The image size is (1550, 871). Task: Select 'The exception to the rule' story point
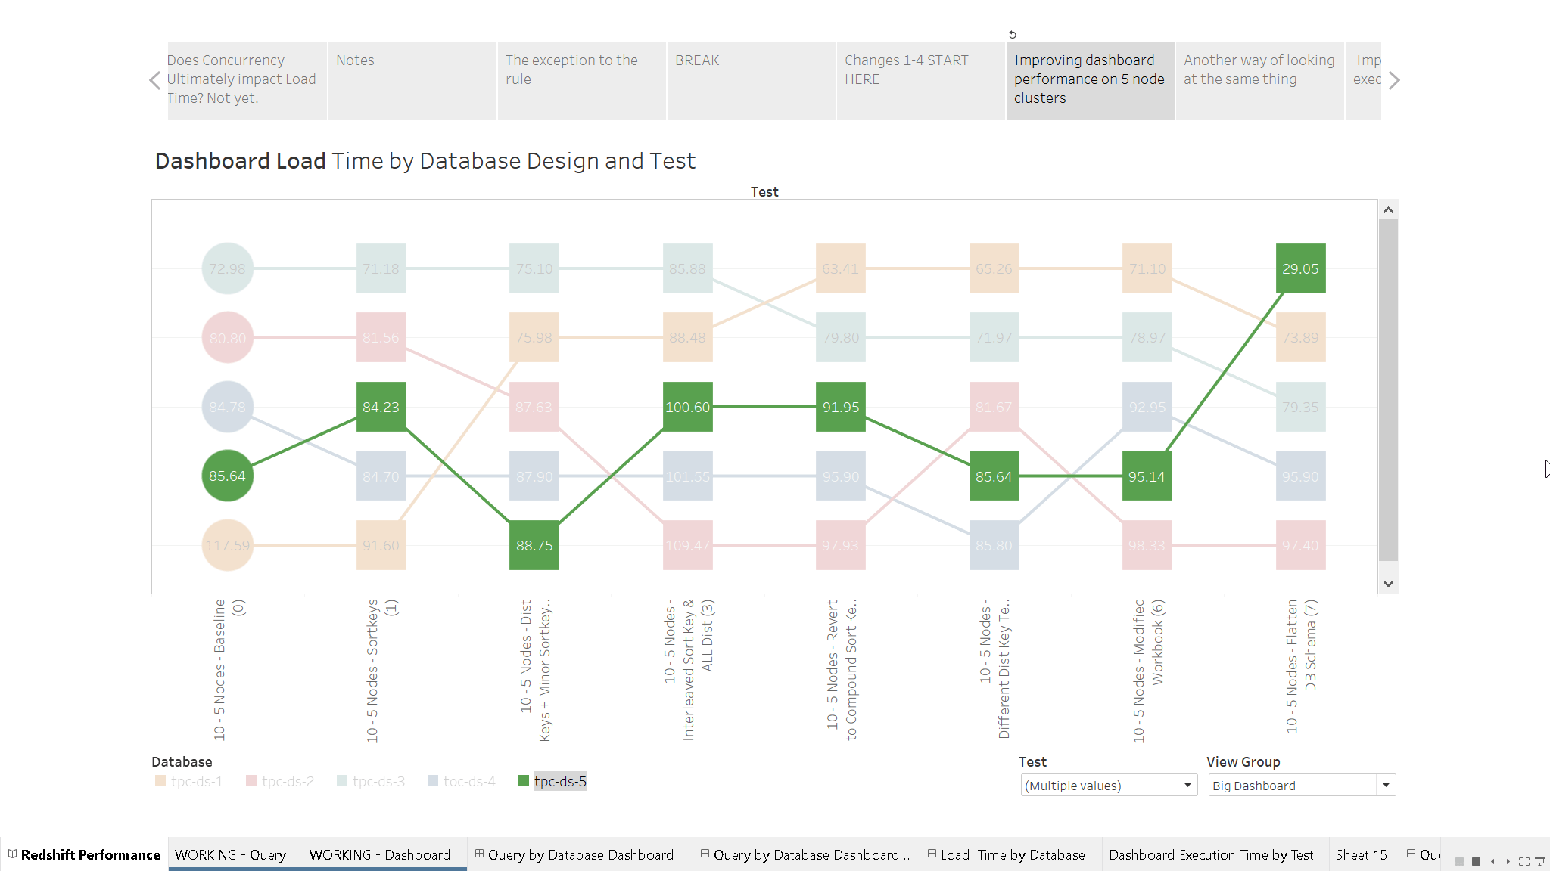[581, 80]
